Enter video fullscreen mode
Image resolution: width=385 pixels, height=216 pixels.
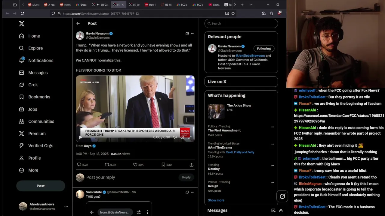(x=190, y=137)
